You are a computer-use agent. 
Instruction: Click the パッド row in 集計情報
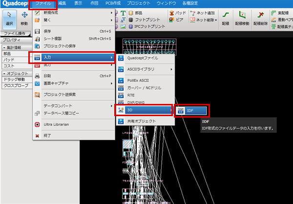click(17, 60)
